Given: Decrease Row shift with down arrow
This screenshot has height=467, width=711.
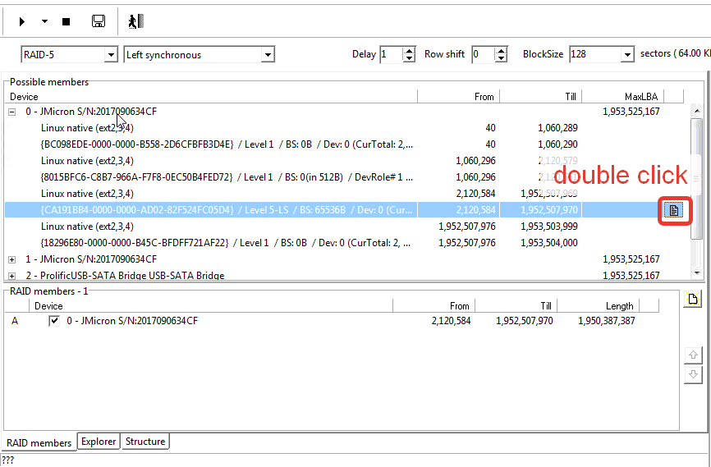Looking at the screenshot, I should point(501,58).
